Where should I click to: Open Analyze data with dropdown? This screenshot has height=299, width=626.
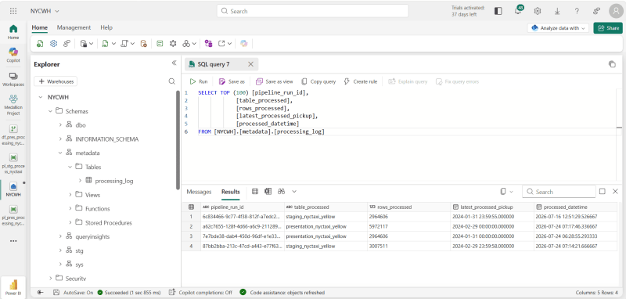click(x=558, y=28)
